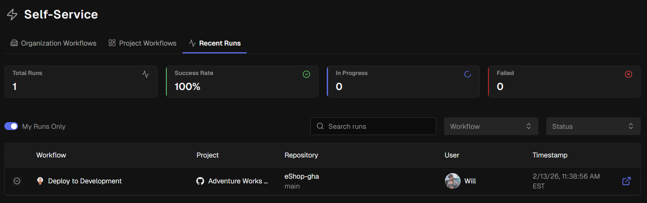The image size is (647, 203).
Task: Click the Deploy to Development workflow name
Action: tap(85, 181)
